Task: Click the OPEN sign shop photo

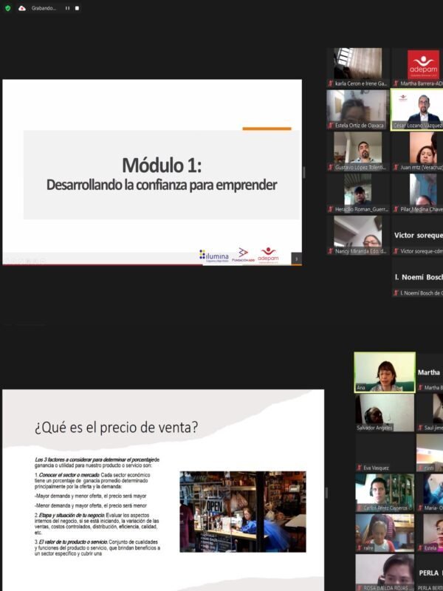Action: [243, 511]
